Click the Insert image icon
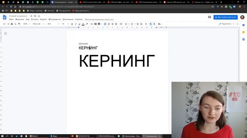The width and height of the screenshot is (247, 138). click(99, 24)
